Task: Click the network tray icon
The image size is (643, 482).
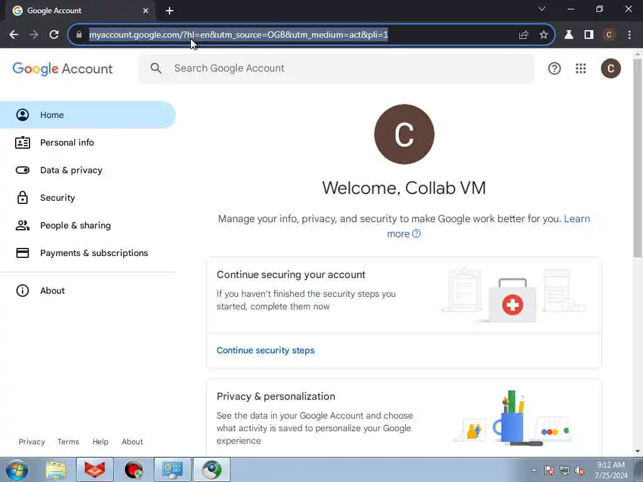Action: tap(565, 470)
